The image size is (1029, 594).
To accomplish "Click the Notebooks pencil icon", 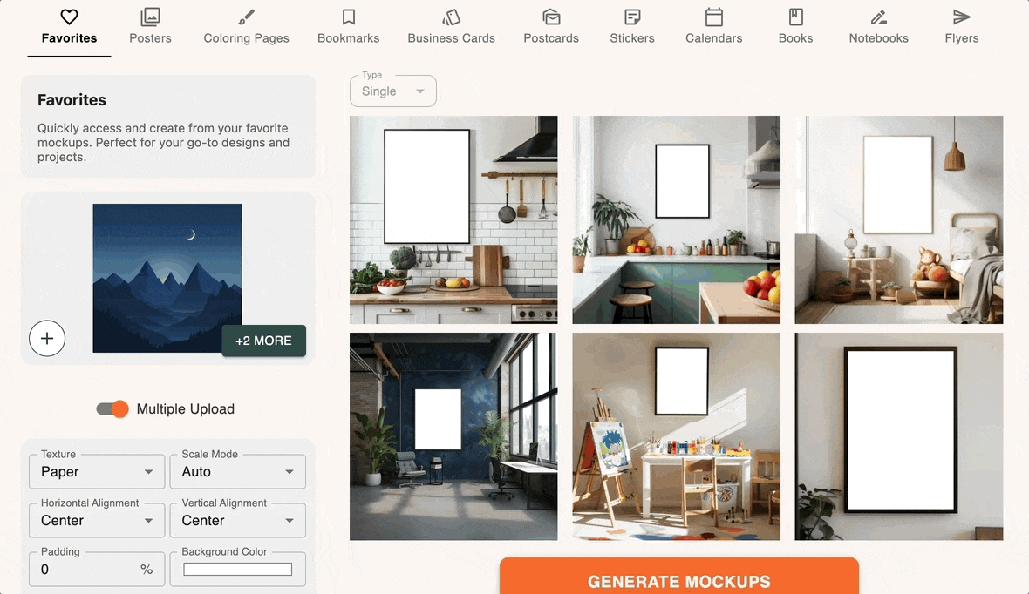I will pos(879,17).
